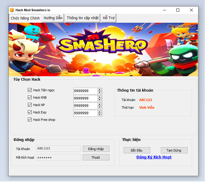Toggle Hack Exp checkbox
This screenshot has height=182, width=205.
point(30,112)
